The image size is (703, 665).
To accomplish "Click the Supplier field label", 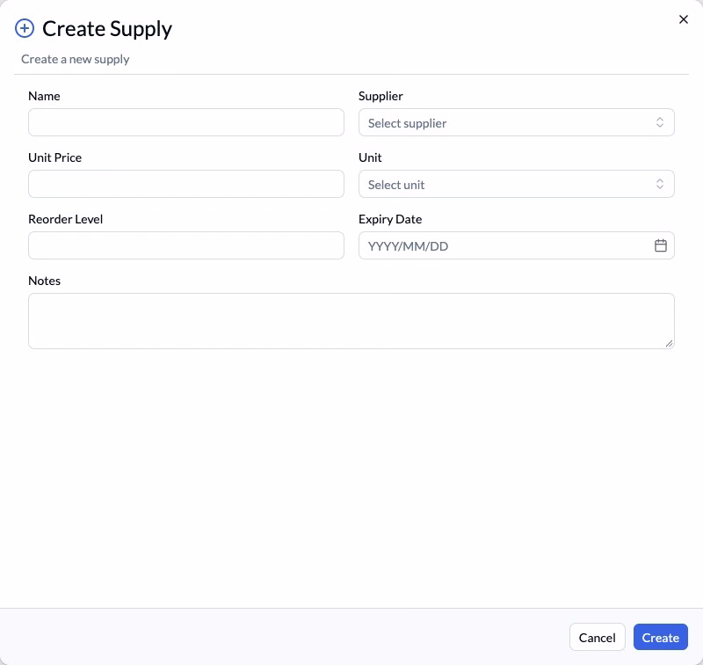I will pyautogui.click(x=380, y=96).
